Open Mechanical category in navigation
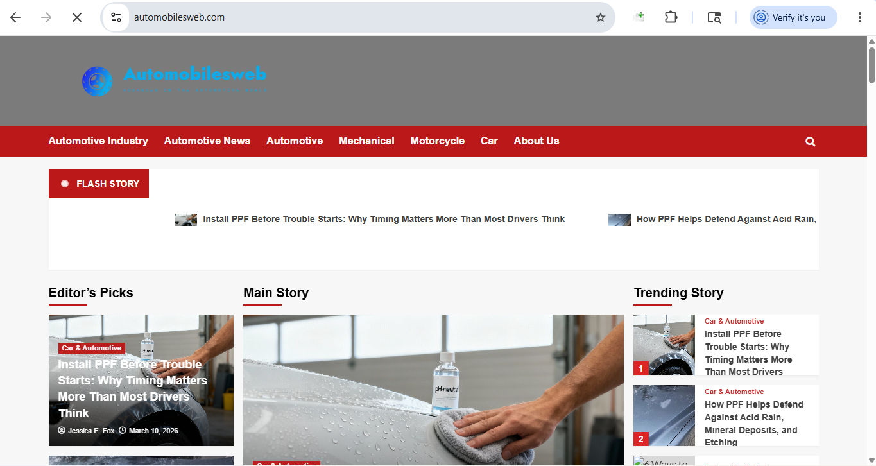Image resolution: width=876 pixels, height=466 pixels. [x=366, y=141]
